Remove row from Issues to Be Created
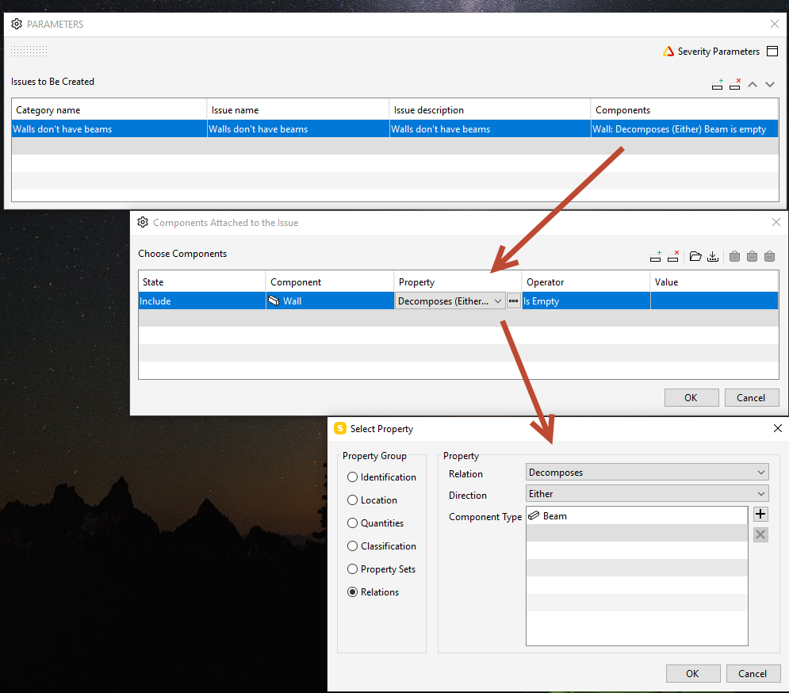Image resolution: width=789 pixels, height=693 pixels. click(x=735, y=85)
